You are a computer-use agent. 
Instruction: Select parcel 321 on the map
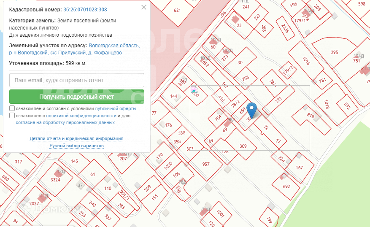(x=279, y=100)
